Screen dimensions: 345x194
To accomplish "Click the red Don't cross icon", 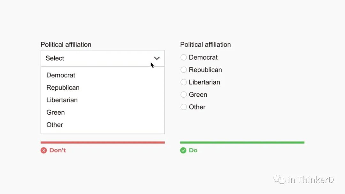I will [x=44, y=150].
